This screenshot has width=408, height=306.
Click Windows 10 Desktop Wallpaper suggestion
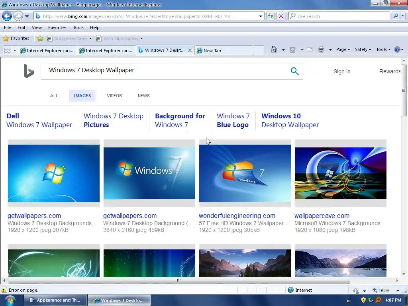pyautogui.click(x=290, y=120)
